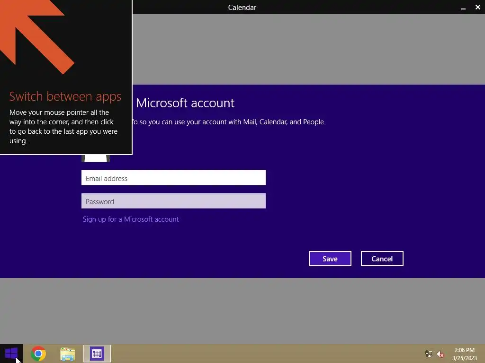The height and width of the screenshot is (363, 485).
Task: Click the muted volume tray icon
Action: [440, 354]
